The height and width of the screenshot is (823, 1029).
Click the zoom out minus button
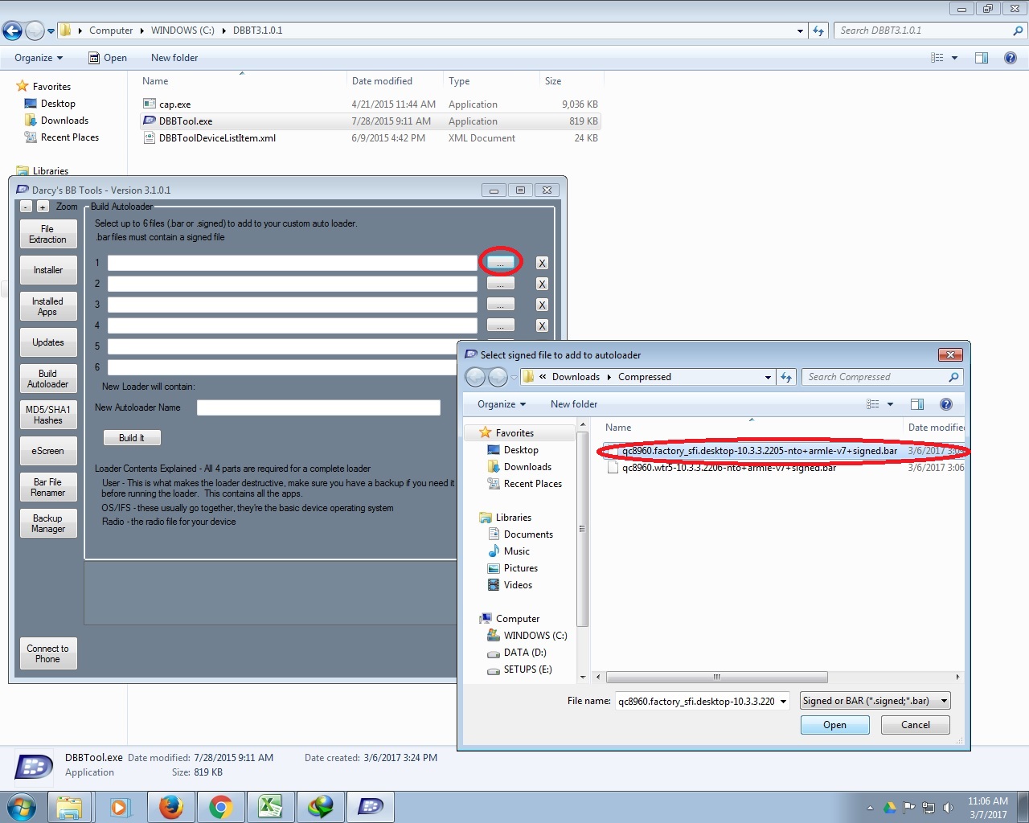tap(27, 207)
